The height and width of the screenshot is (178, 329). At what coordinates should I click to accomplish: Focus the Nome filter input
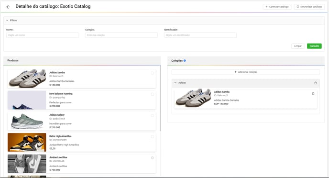coord(43,35)
